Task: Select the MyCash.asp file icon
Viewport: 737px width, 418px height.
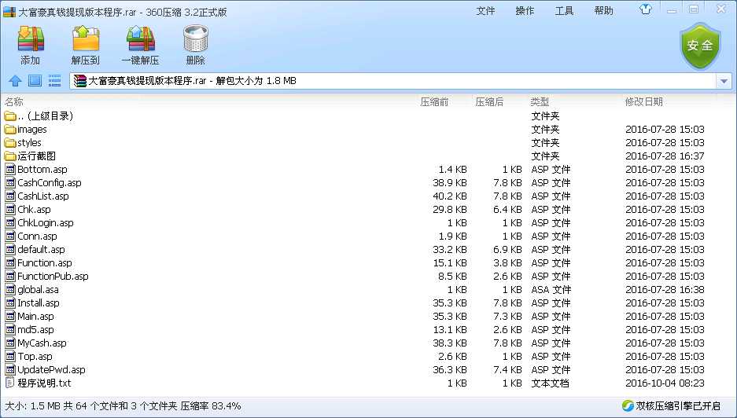Action: pyautogui.click(x=10, y=343)
